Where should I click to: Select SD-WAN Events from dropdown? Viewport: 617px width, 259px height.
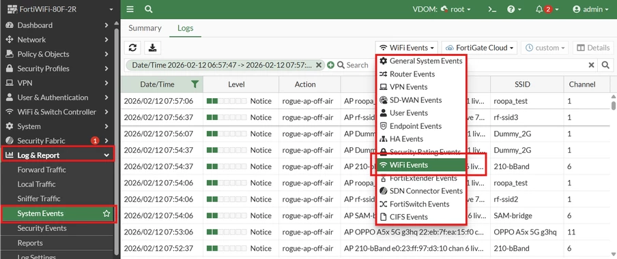(421, 100)
